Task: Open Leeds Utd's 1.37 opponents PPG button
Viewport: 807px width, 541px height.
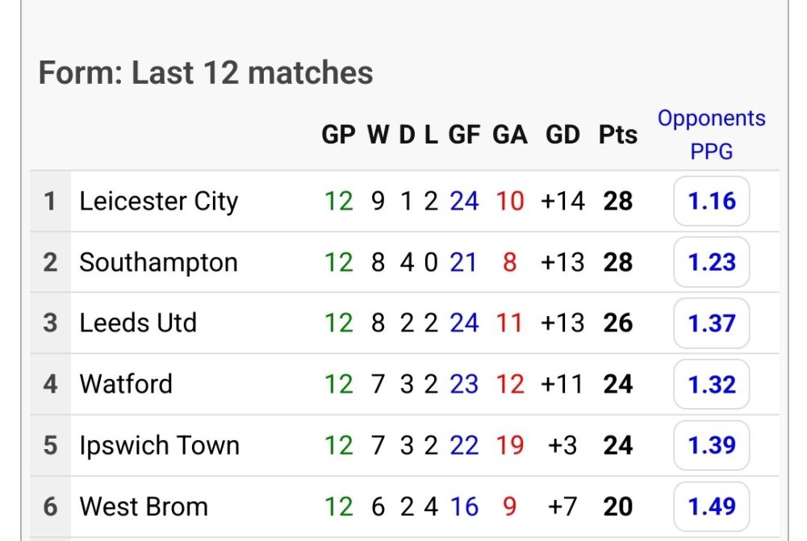Action: pos(711,323)
